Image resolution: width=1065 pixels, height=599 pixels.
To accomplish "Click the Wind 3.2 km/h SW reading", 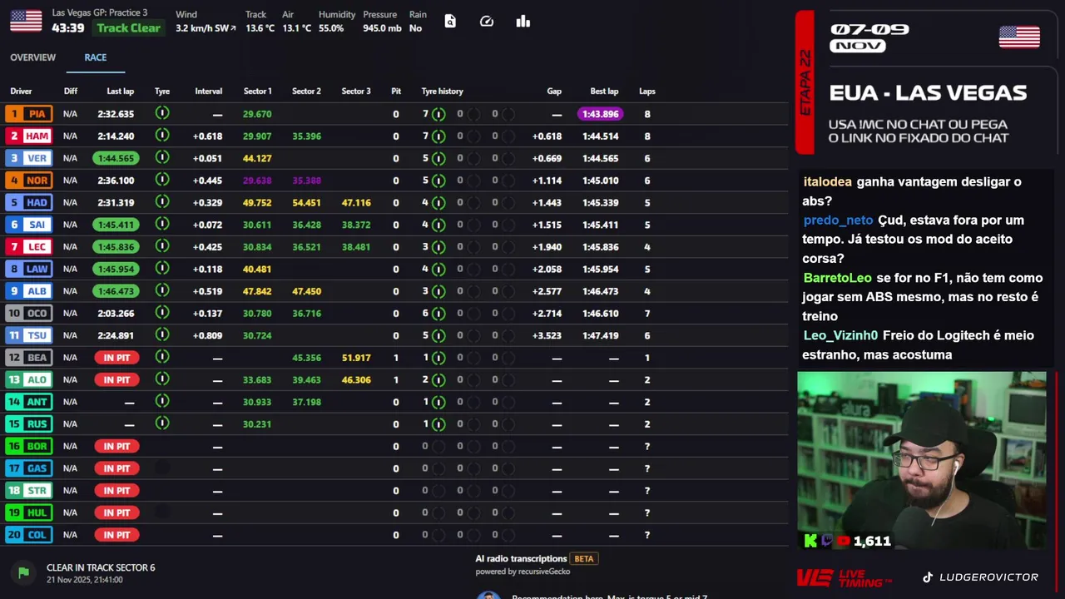I will coord(206,28).
